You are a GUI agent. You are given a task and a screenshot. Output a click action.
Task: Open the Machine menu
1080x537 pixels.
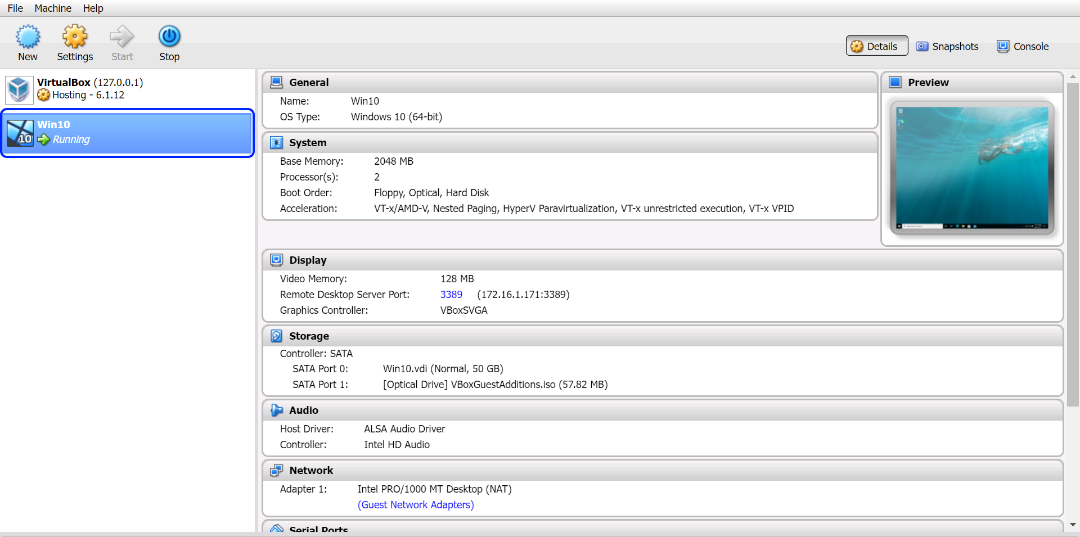pos(53,8)
